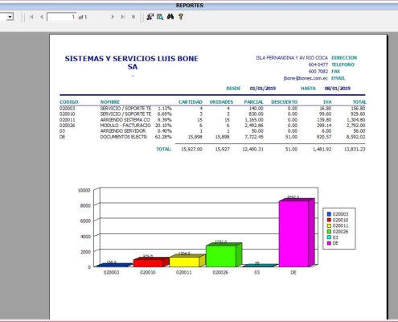Click DOCUMENTOS ELECTR row name
Image resolution: width=398 pixels, height=322 pixels.
coord(124,137)
